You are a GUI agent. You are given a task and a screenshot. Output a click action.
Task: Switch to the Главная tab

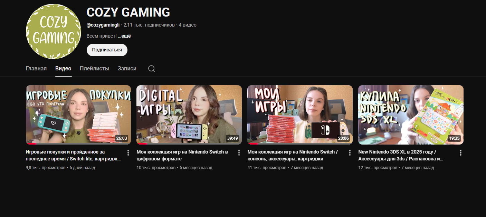pyautogui.click(x=36, y=69)
